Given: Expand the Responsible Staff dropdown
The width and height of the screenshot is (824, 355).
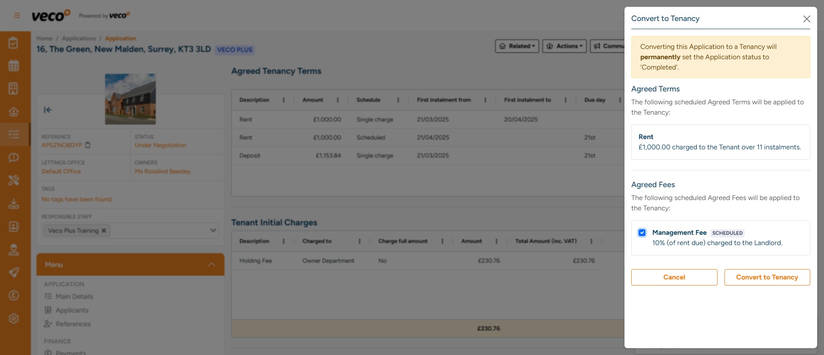Looking at the screenshot, I should pos(213,231).
